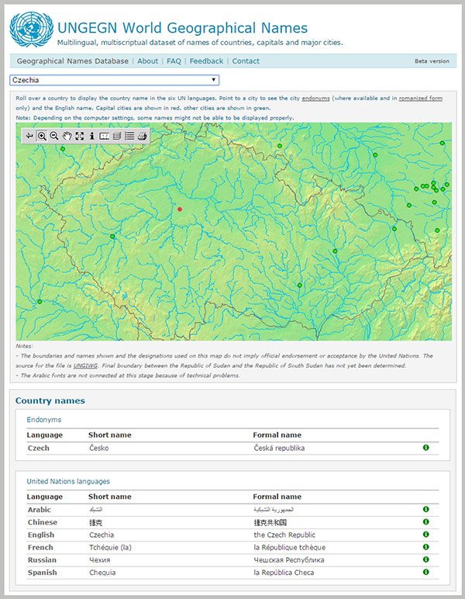The image size is (465, 599).
Task: Select the identify info tool in map toolbar
Action: coord(91,136)
